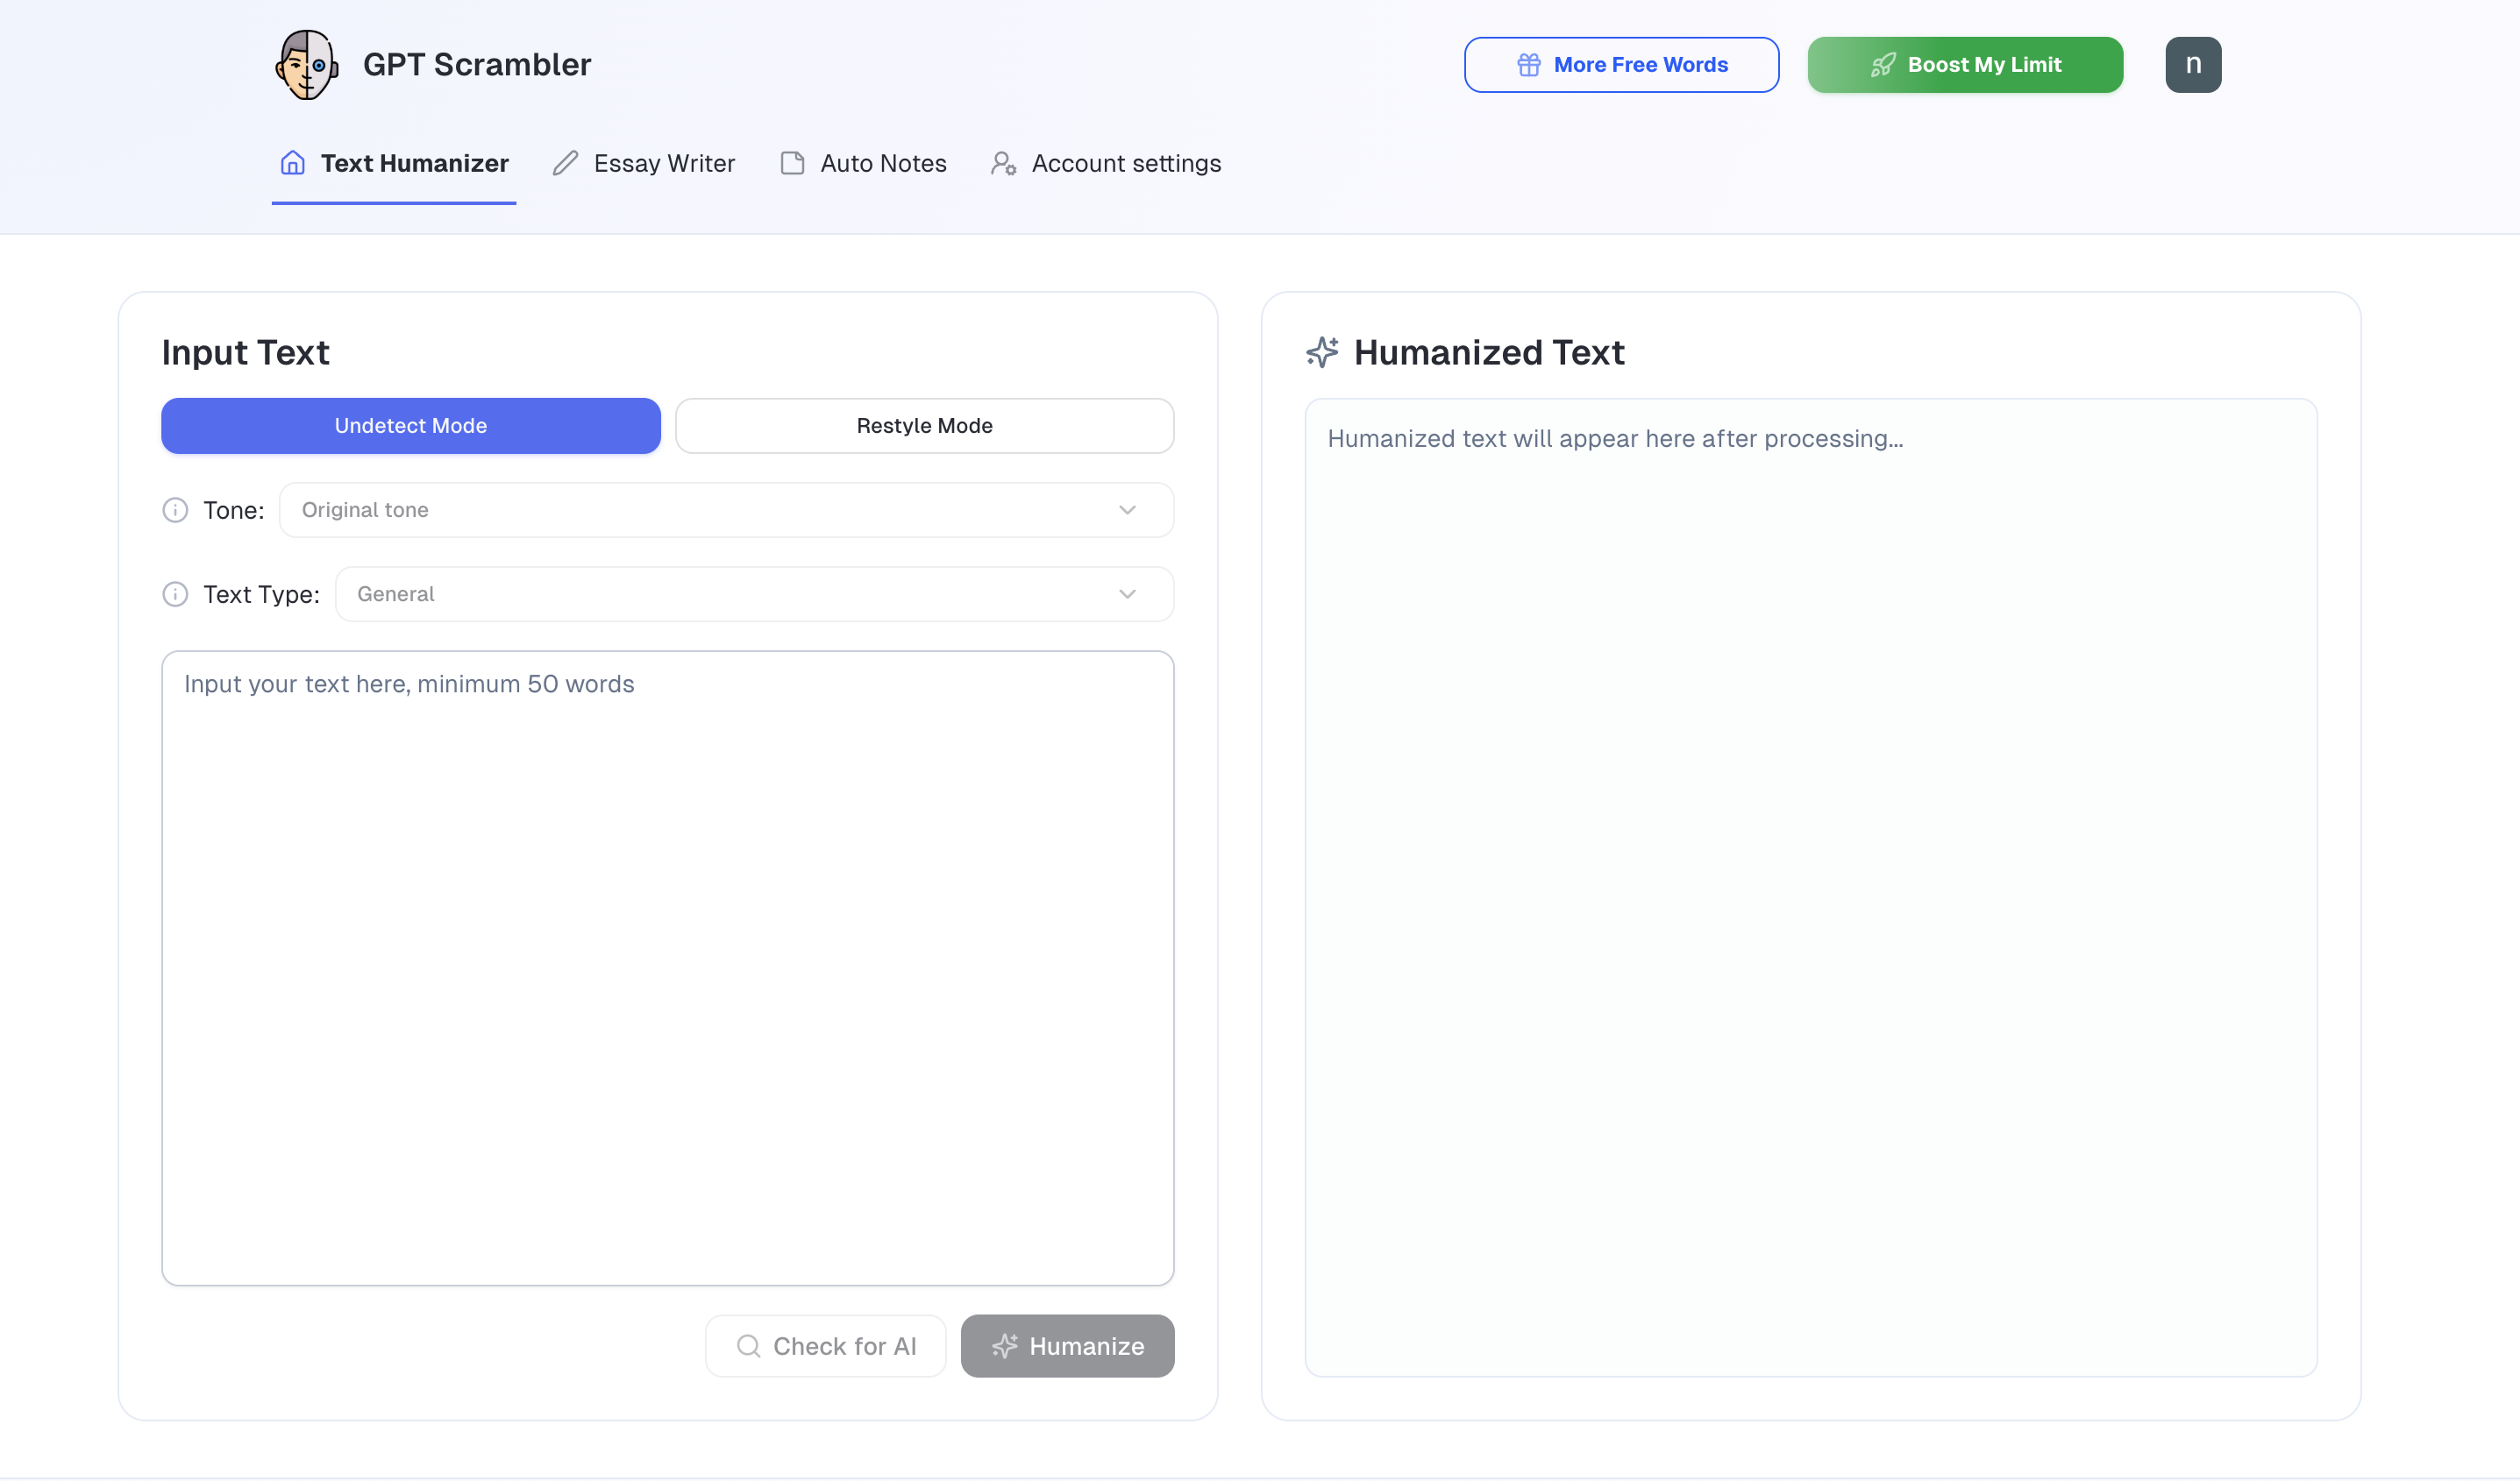
Task: Click the Text Type info icon
Action: point(175,595)
